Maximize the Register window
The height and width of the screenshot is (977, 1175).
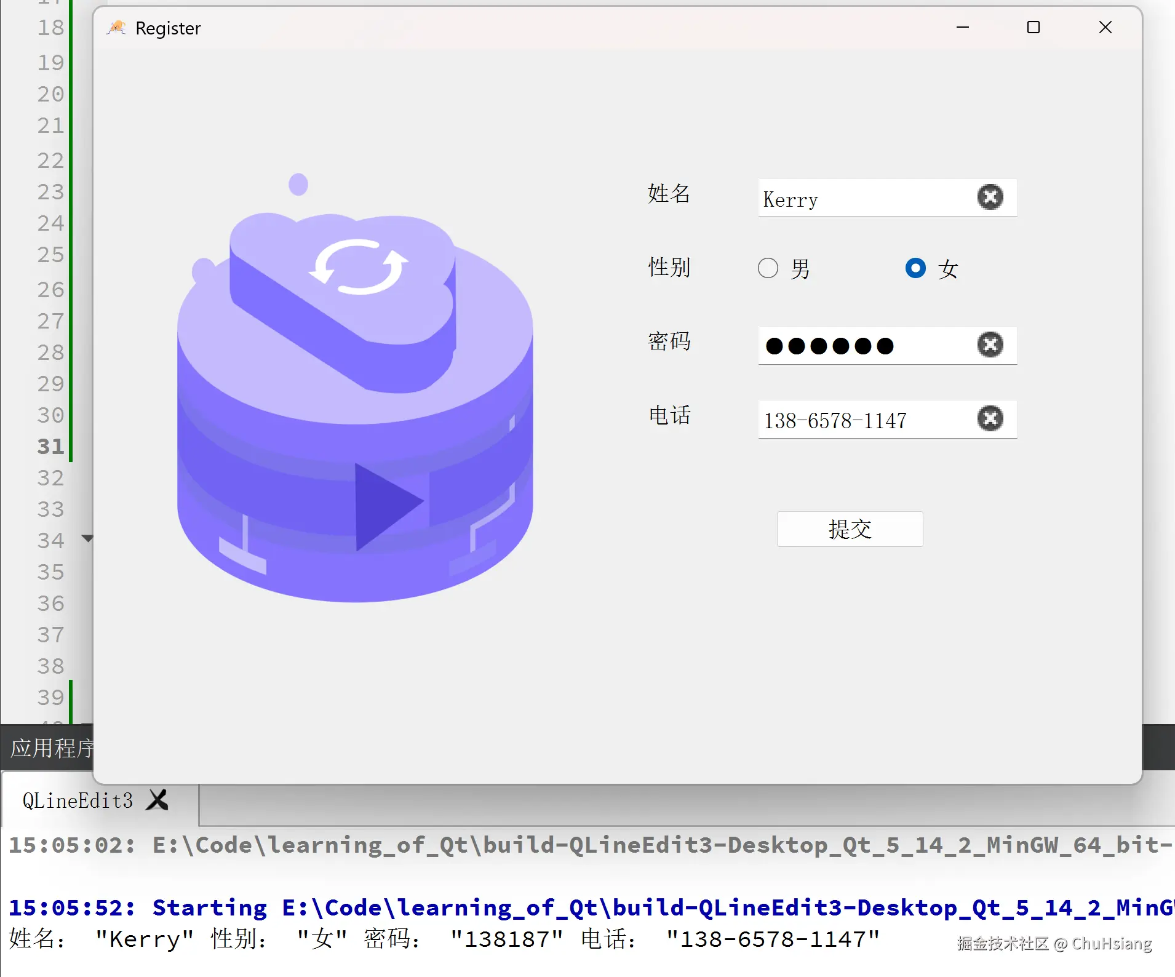point(1034,28)
